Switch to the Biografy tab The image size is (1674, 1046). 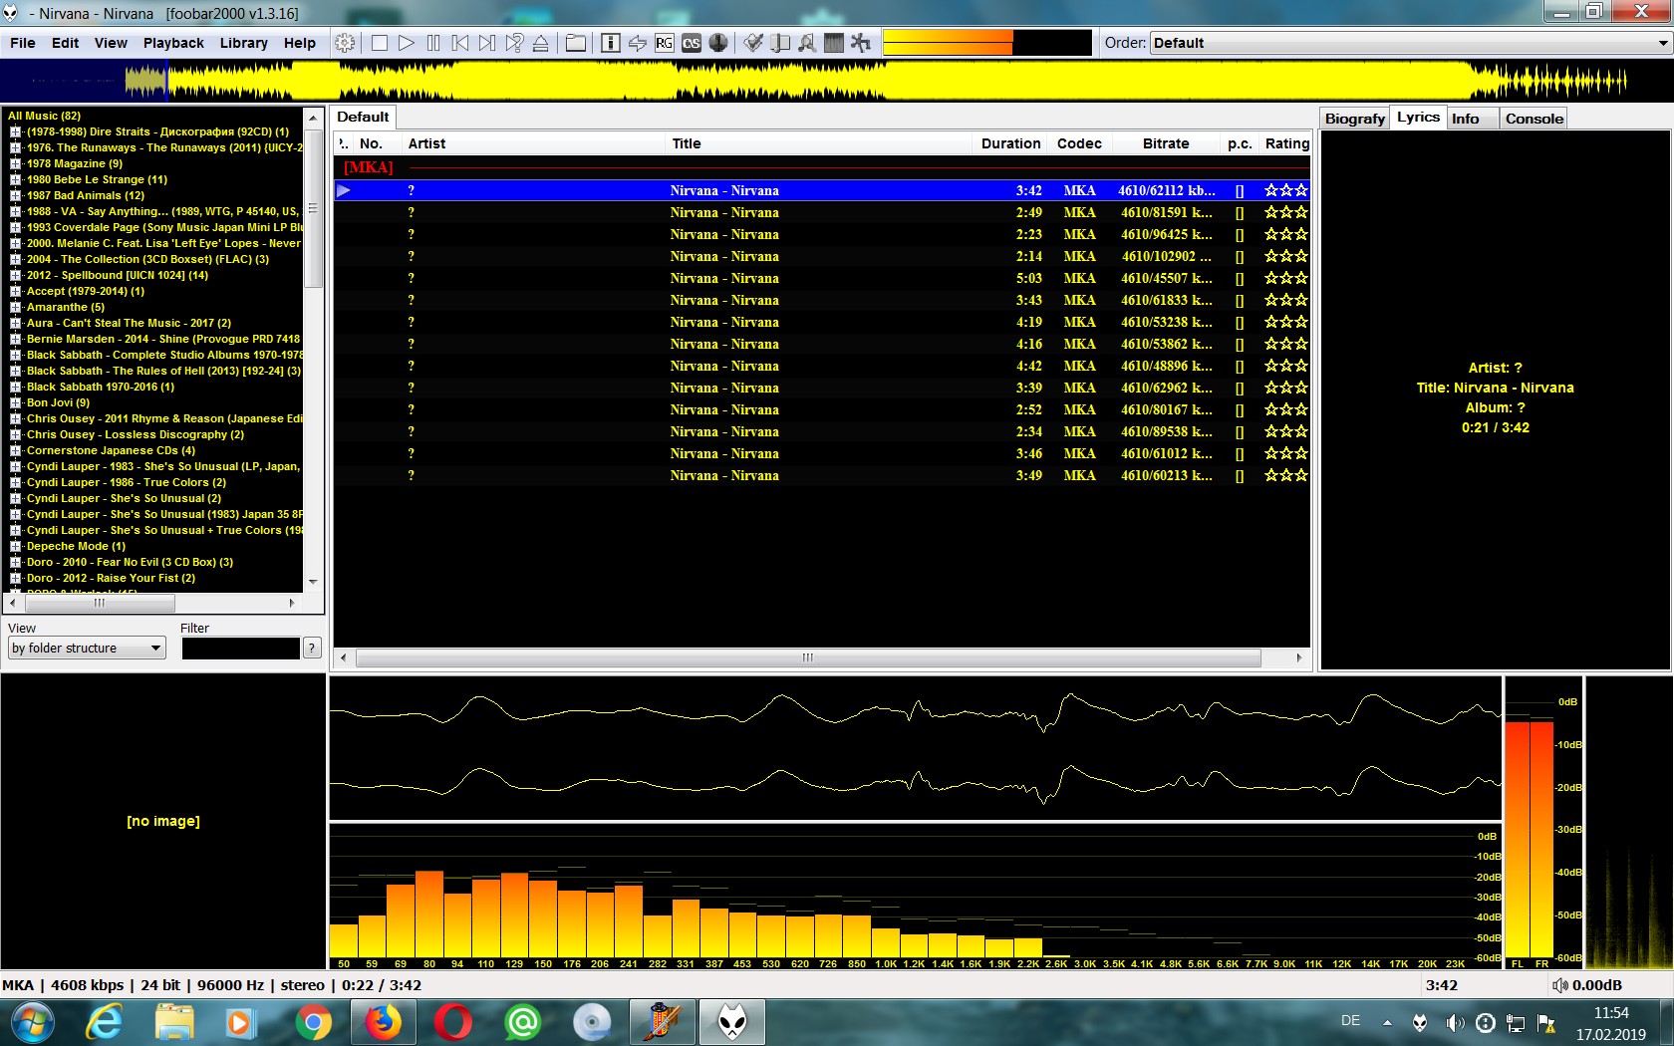[1354, 119]
